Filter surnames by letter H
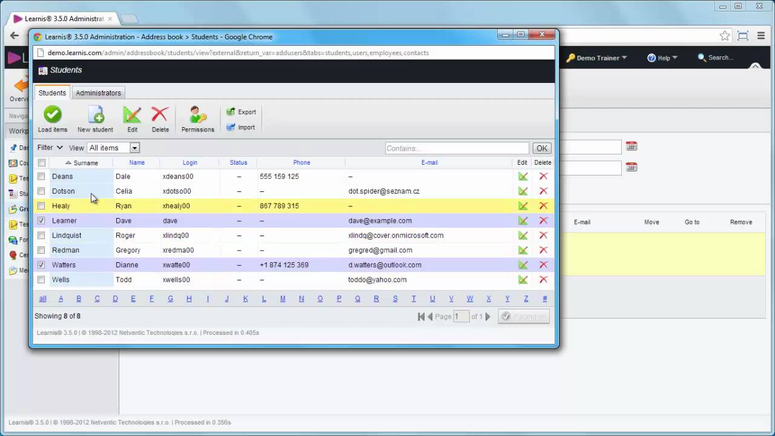775x436 pixels. tap(189, 299)
